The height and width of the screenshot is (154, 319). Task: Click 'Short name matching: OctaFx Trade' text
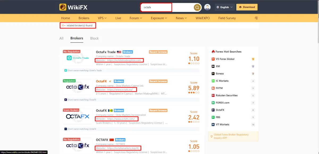click(85, 70)
